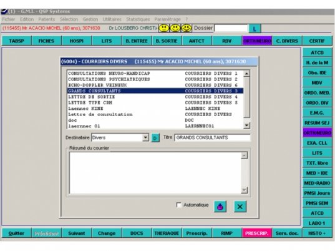
Task: Click the C. DIVERS button
Action: pos(287,41)
